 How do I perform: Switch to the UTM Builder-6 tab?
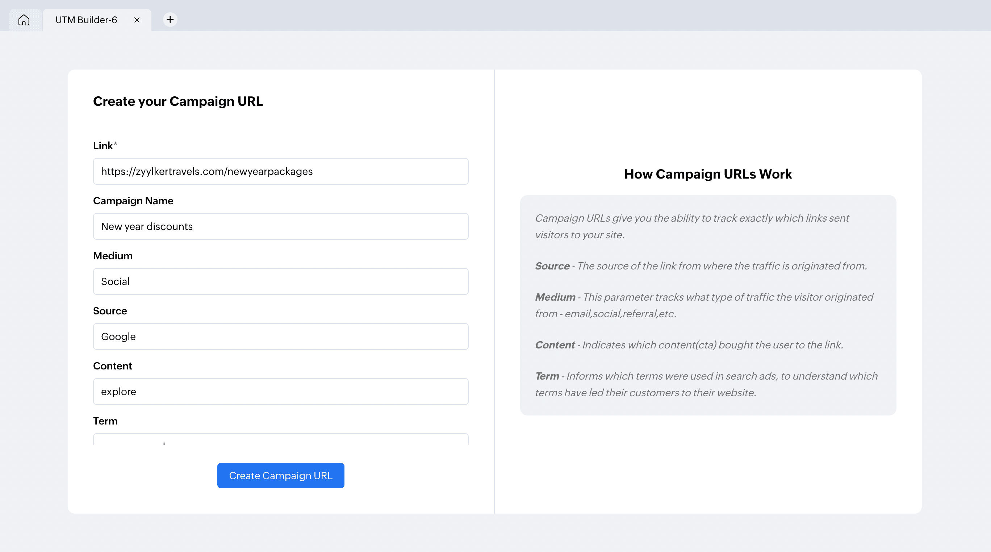coord(86,20)
